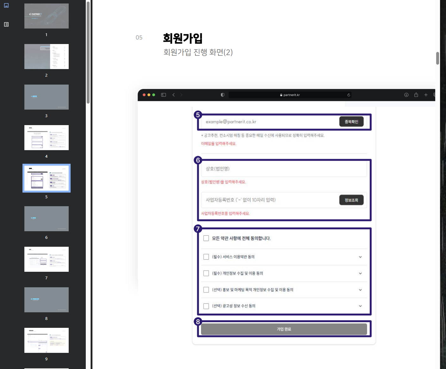This screenshot has width=446, height=369.
Task: Click browser sidebar toggle icon in mockup
Action: click(163, 95)
